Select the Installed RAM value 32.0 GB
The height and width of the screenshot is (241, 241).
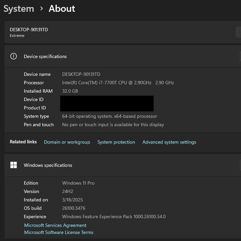pyautogui.click(x=70, y=91)
